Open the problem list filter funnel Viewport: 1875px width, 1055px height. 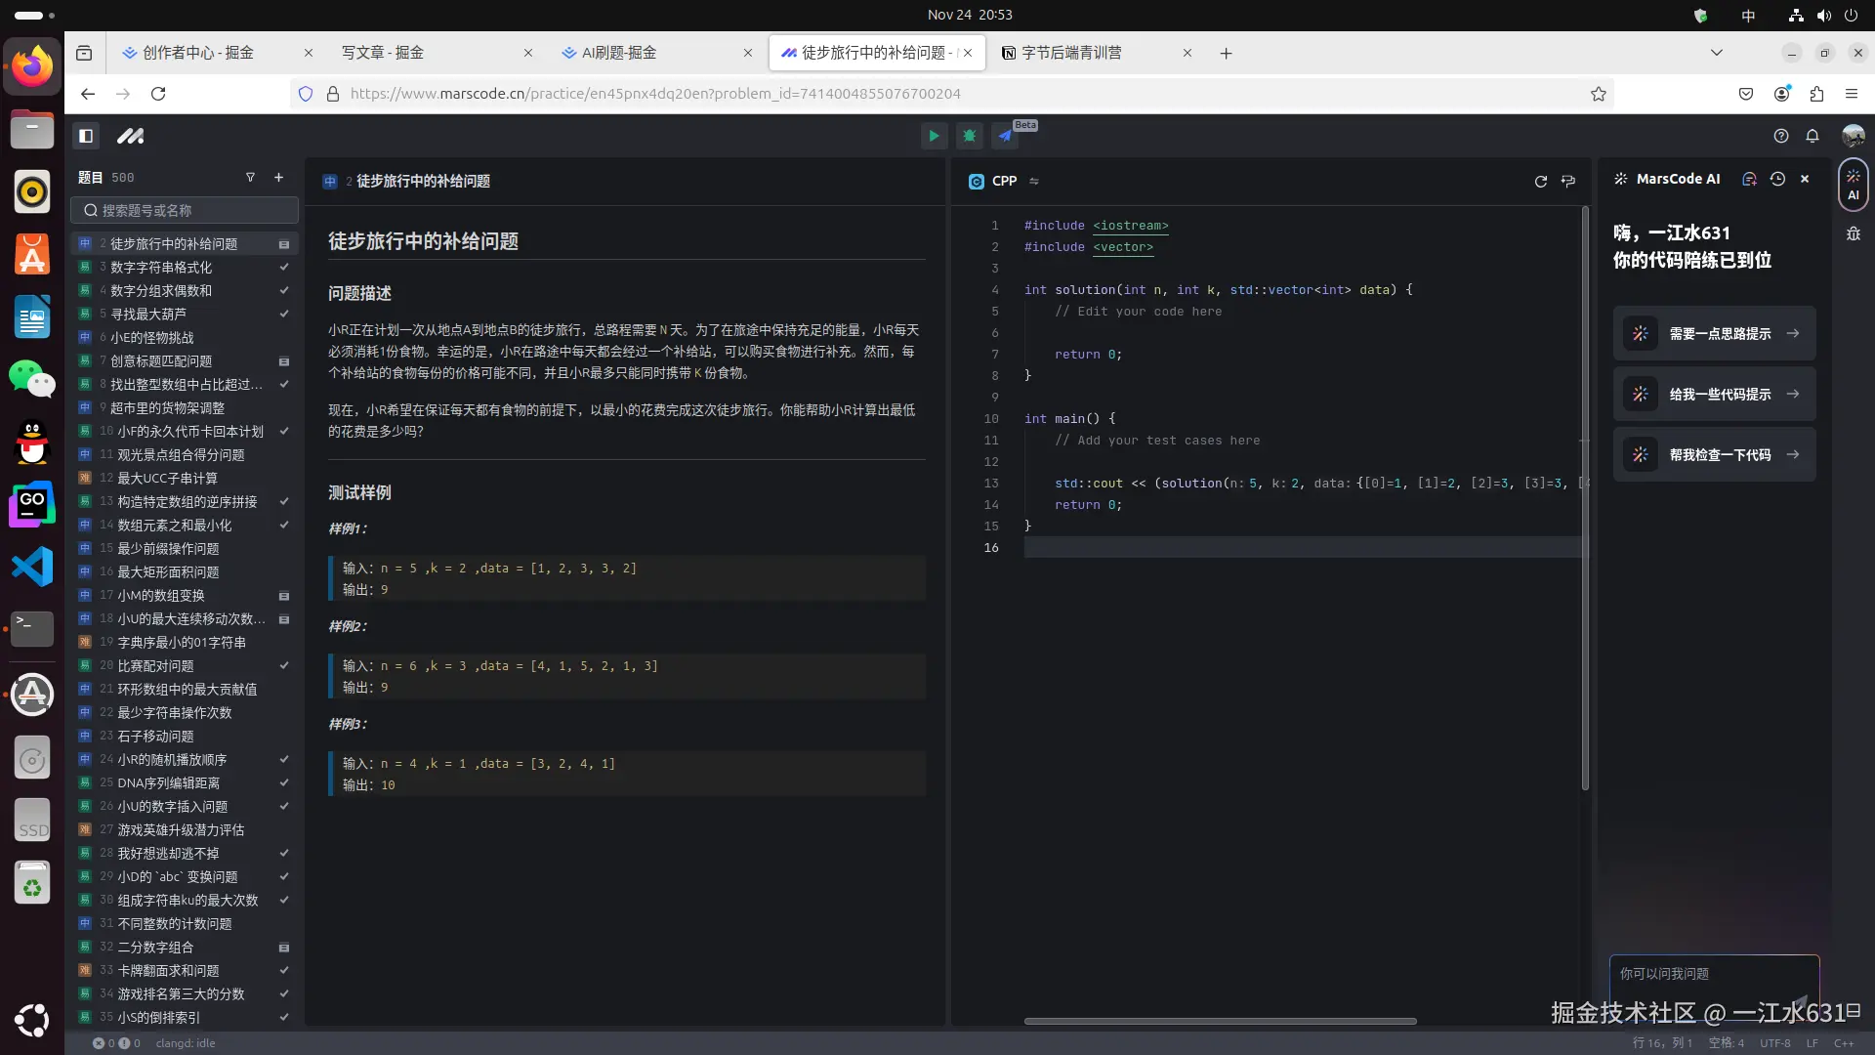[x=250, y=177]
